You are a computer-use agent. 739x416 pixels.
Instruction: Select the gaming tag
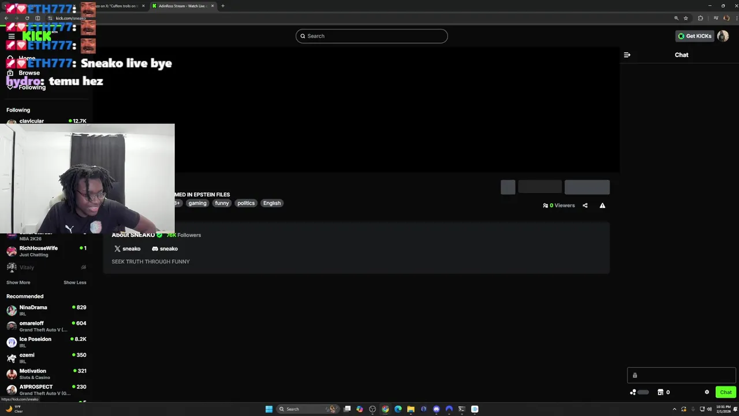pyautogui.click(x=197, y=203)
